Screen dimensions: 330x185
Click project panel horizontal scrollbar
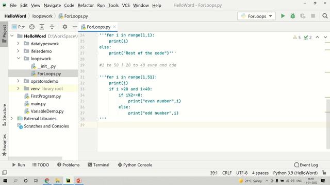[36, 158]
